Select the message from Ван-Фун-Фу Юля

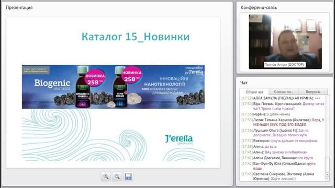(278, 166)
